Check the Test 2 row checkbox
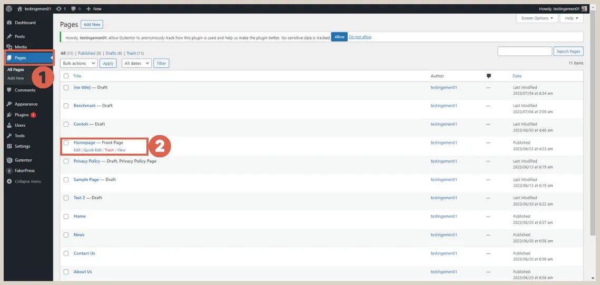 click(66, 198)
